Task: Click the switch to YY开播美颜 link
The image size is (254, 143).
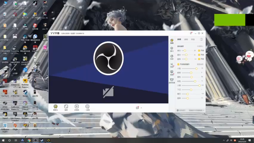Action: 196,110
